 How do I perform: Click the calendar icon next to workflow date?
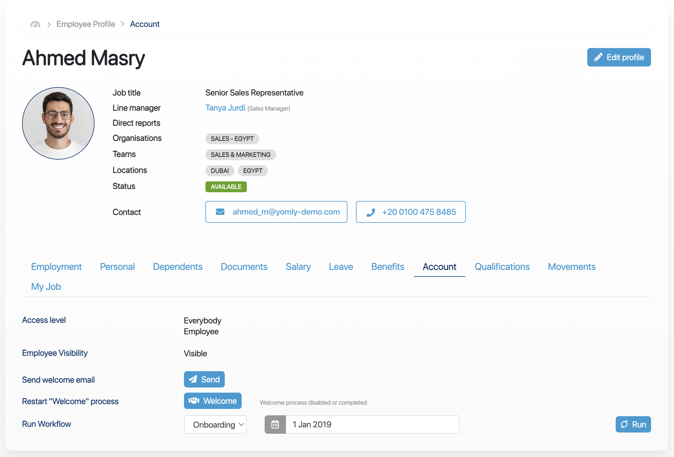pyautogui.click(x=274, y=424)
